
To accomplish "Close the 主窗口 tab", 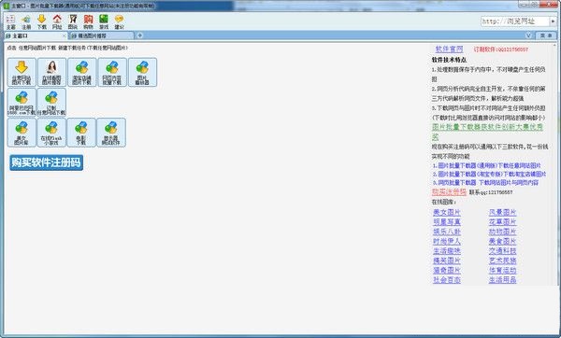I will (64, 35).
